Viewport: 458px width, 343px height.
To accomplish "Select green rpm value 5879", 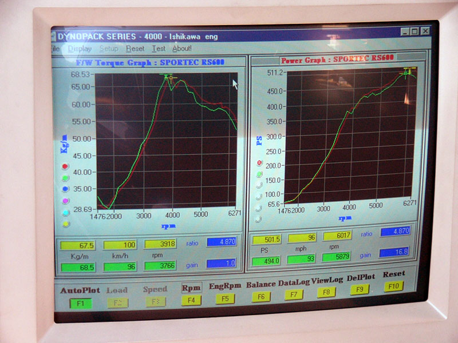I will click(337, 257).
